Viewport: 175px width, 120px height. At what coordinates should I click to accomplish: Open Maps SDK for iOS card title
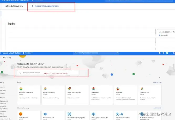pos(49,92)
